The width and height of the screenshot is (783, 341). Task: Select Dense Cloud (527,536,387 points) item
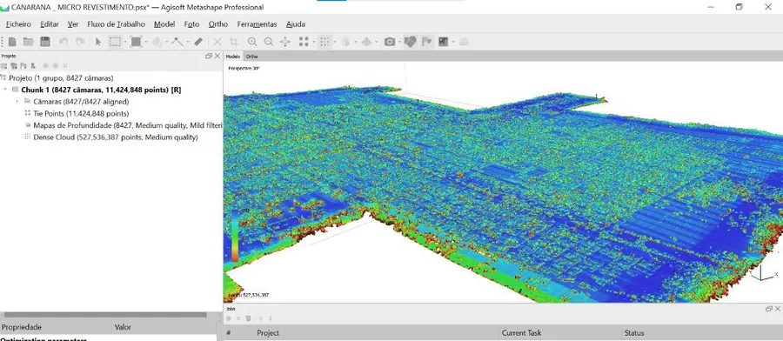click(116, 137)
